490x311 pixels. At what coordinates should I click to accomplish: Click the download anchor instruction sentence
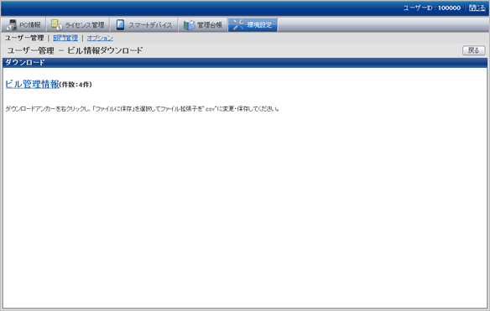tap(142, 109)
